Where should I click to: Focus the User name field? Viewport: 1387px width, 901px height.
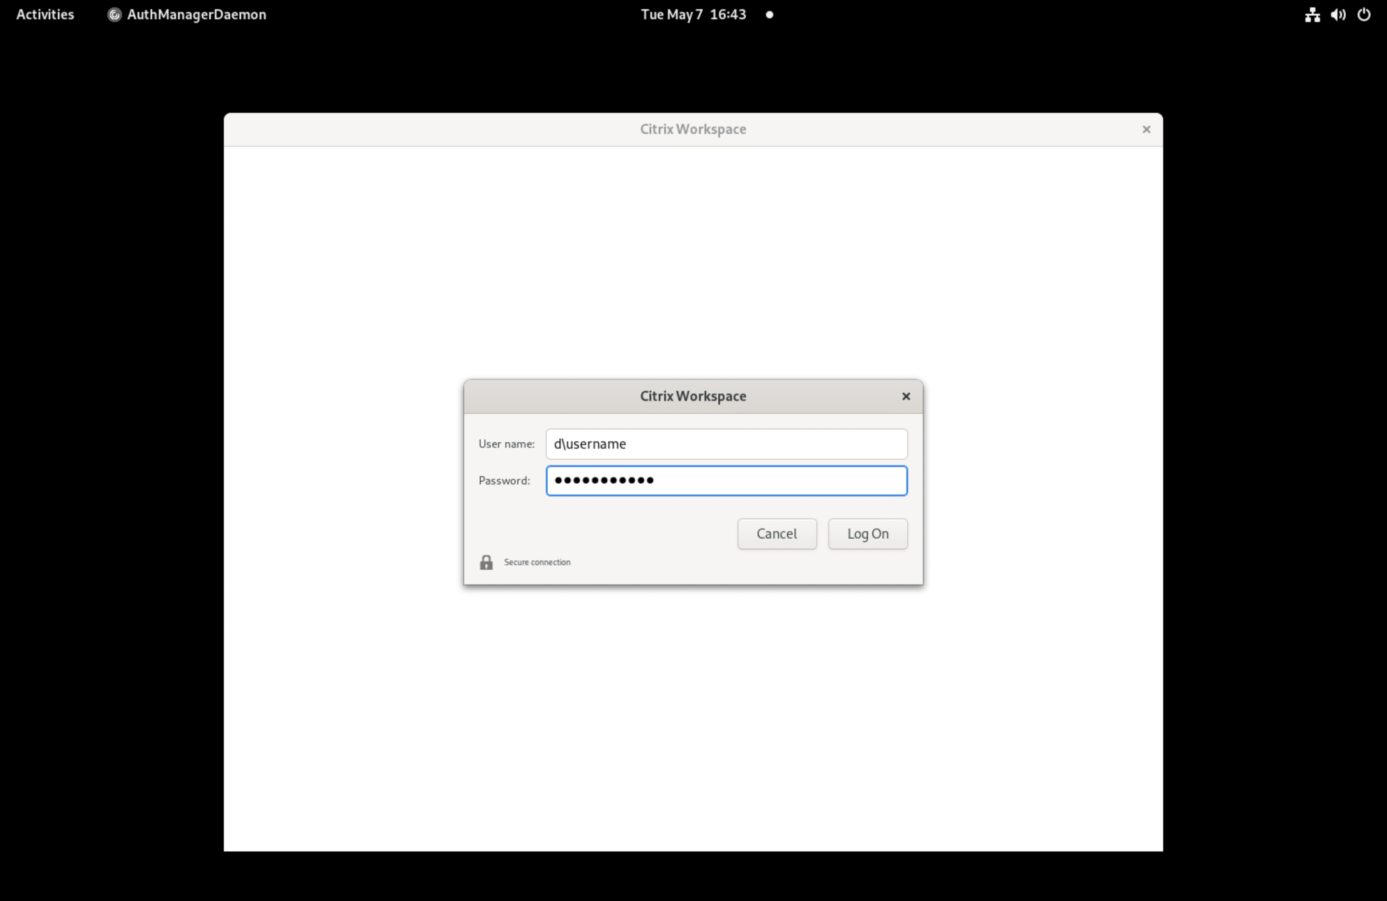(726, 444)
